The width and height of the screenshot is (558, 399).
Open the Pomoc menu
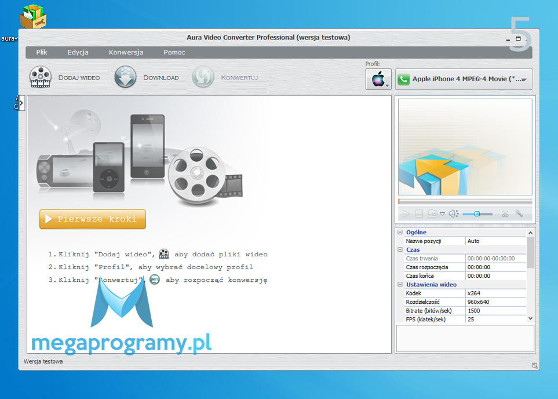[174, 52]
